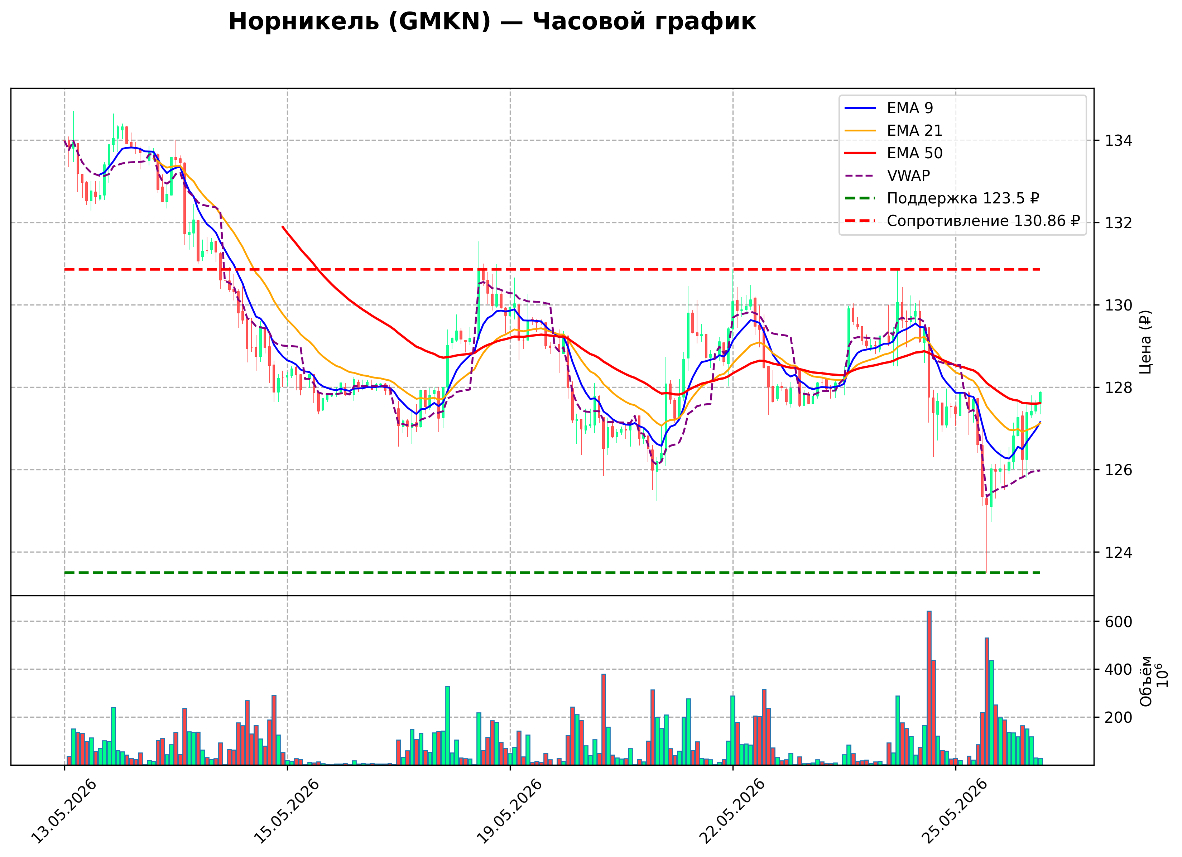Click the 130 price axis label

(1118, 305)
